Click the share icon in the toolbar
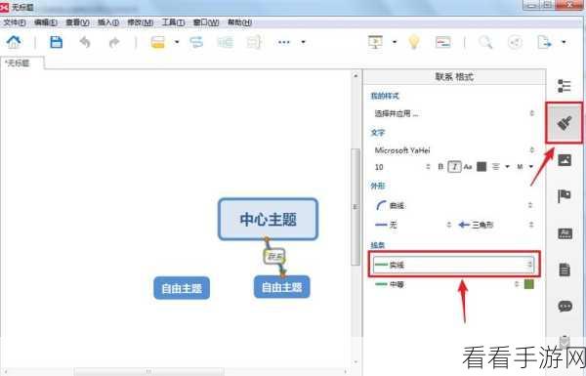586x376 pixels. pos(515,42)
